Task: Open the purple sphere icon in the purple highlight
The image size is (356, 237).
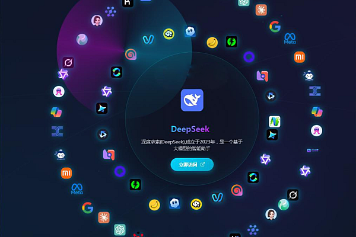Action: 82,40
